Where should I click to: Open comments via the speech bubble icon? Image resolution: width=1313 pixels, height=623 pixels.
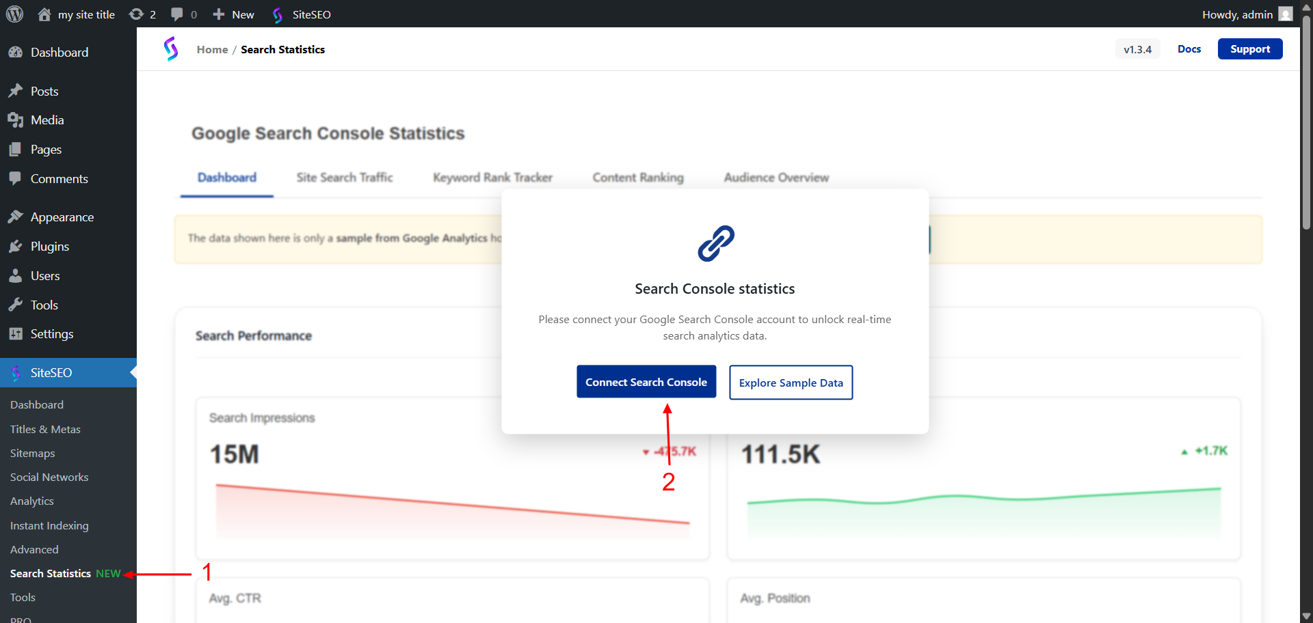coord(176,14)
